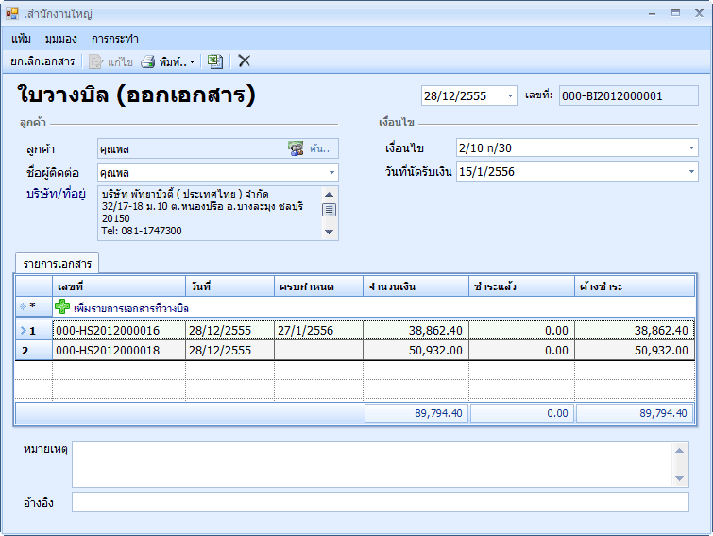Open the date picker for 28/12/2555
The width and height of the screenshot is (713, 536).
[511, 96]
